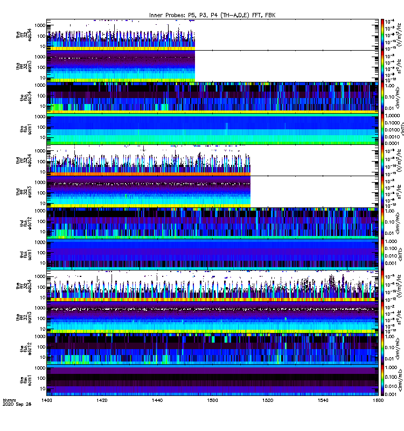Screen dimensions: 404x431
Task: Click the 10 tick label of thd fbk edc12
Action: tap(43, 232)
